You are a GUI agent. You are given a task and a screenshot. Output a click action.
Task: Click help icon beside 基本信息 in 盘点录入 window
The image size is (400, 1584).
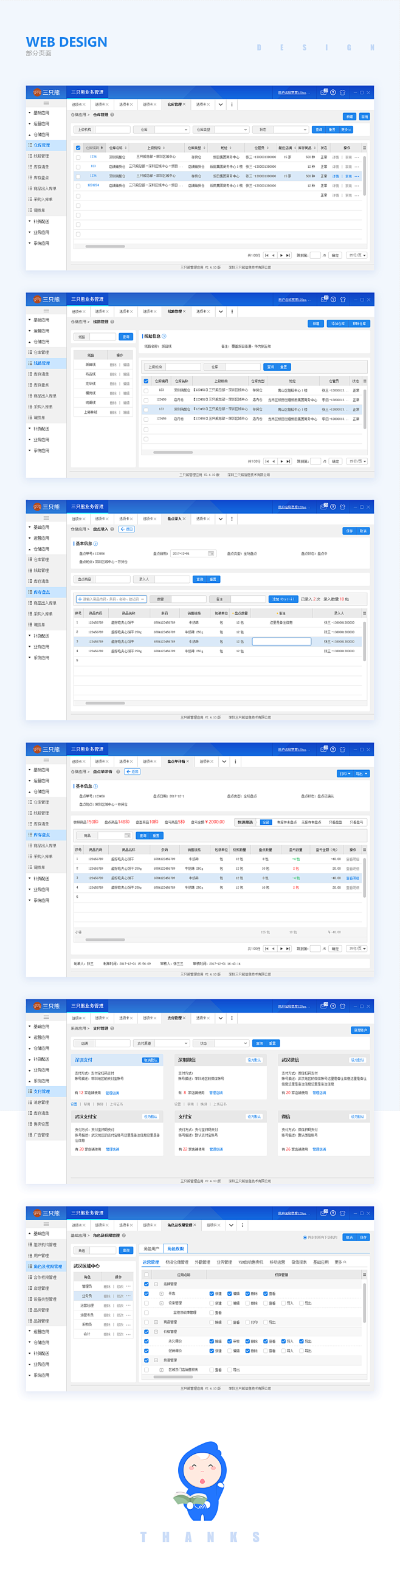click(x=95, y=543)
